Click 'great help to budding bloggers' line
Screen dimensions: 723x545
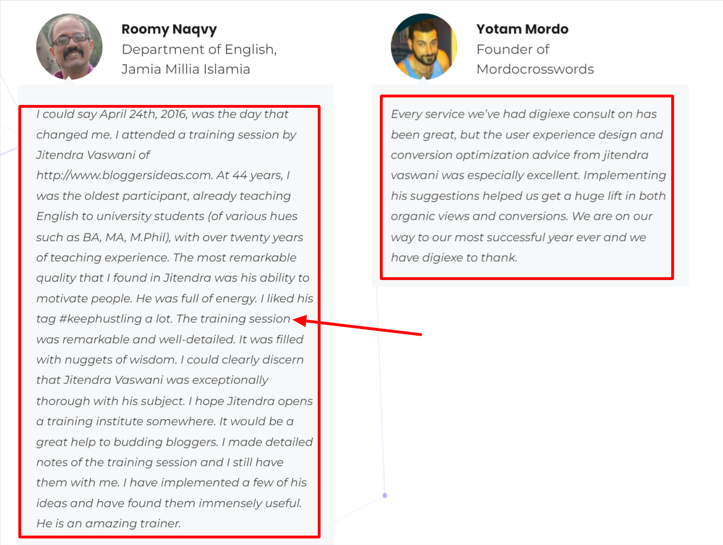click(175, 442)
